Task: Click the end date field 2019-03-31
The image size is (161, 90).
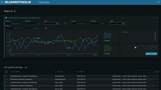Action: click(32, 28)
